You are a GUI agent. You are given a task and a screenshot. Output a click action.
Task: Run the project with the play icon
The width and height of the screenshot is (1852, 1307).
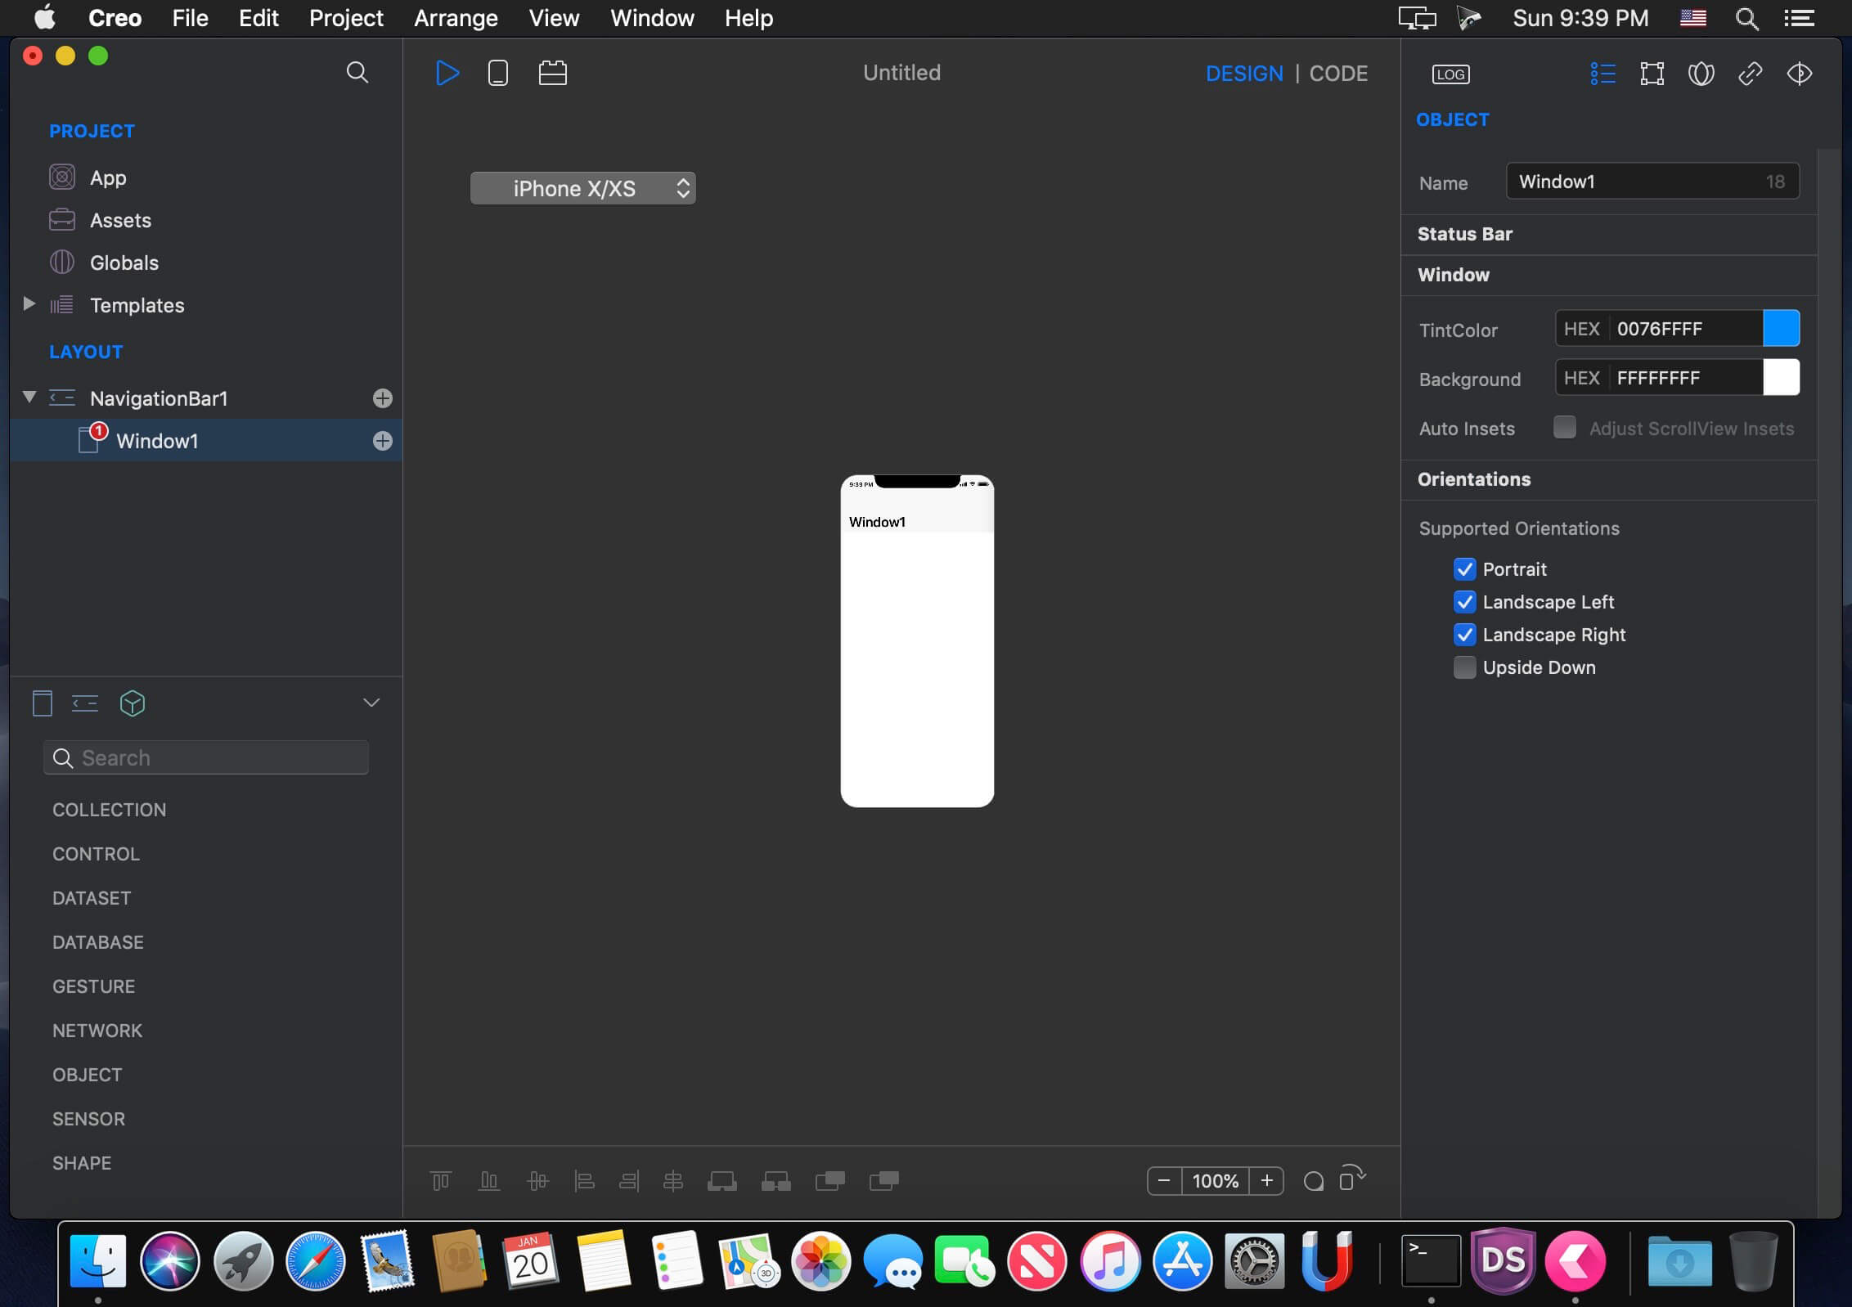[x=447, y=74]
